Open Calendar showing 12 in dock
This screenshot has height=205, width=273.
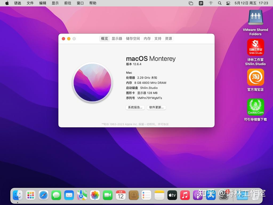tap(121, 195)
